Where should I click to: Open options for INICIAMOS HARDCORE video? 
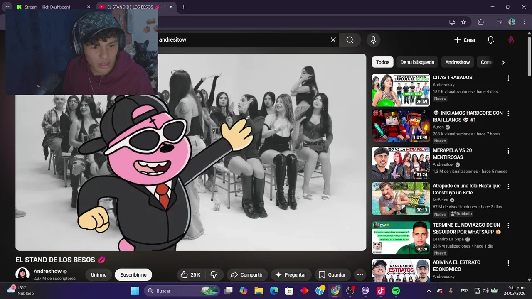[508, 113]
